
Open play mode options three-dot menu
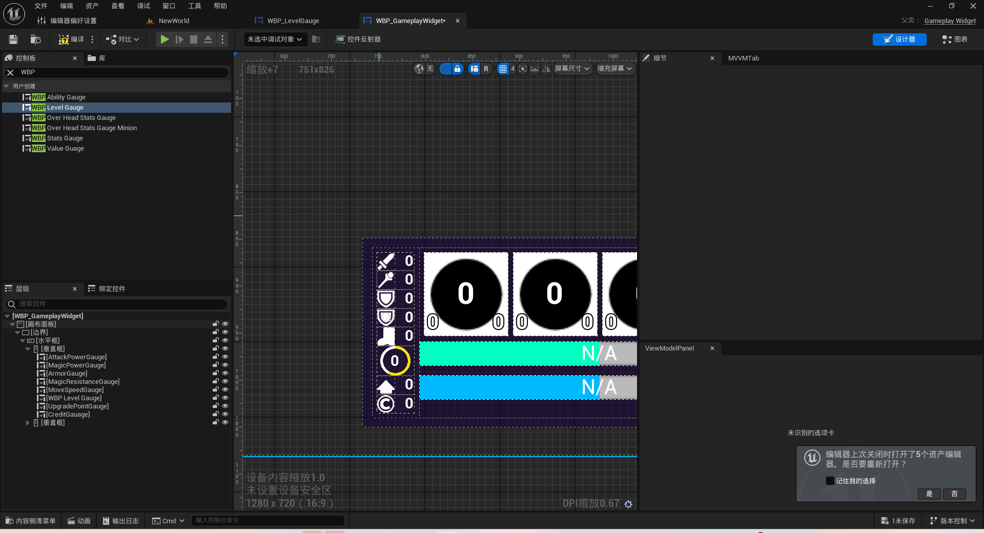pyautogui.click(x=222, y=39)
